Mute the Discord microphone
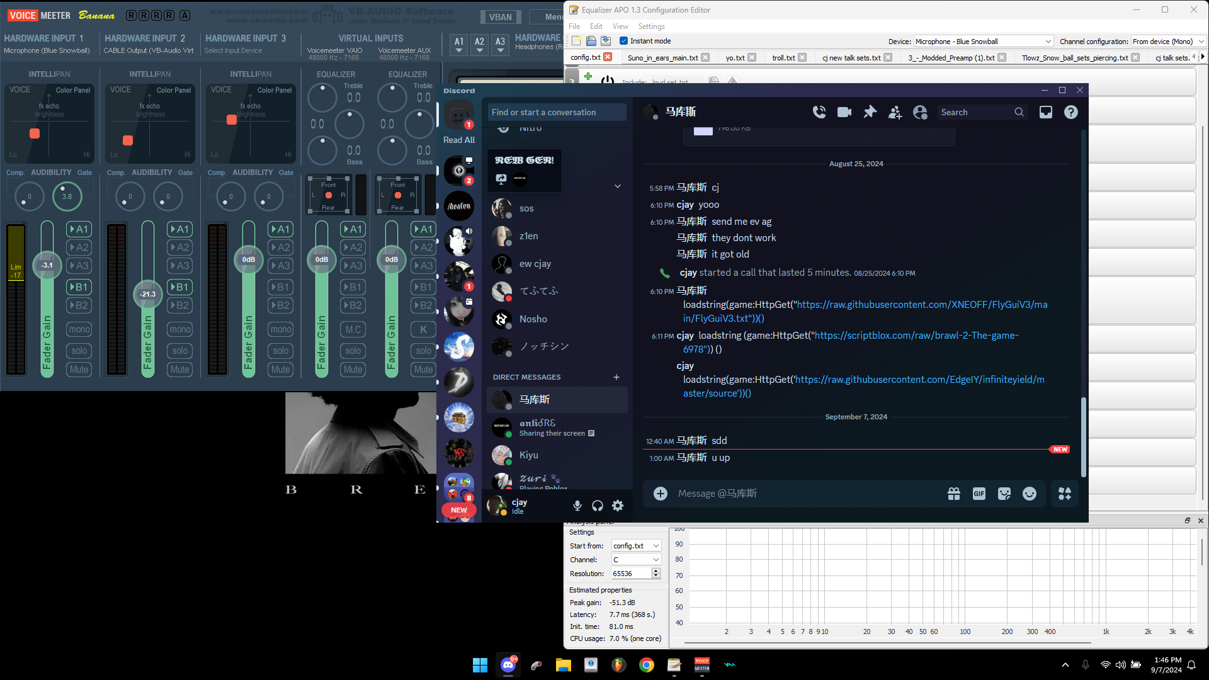Viewport: 1209px width, 680px height. [x=577, y=506]
